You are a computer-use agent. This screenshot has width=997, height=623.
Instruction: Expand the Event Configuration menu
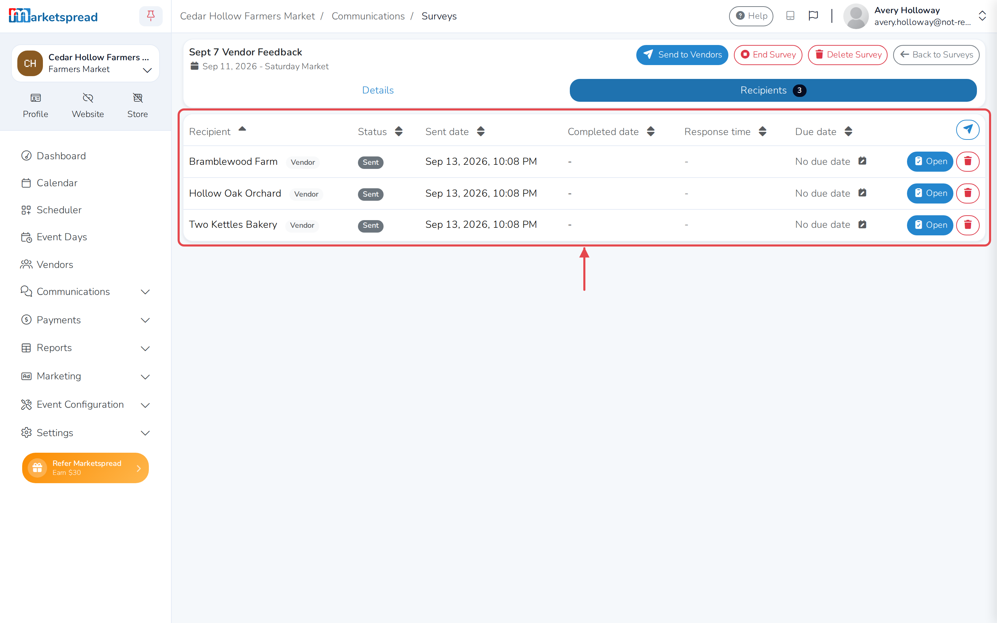tap(85, 405)
